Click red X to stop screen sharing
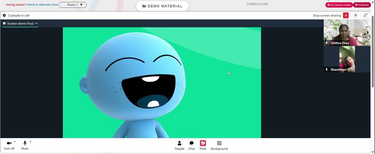375x154 pixels. [346, 15]
